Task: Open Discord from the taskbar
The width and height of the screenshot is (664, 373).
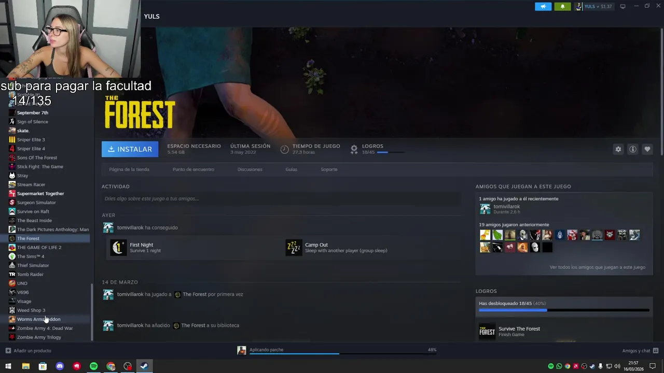Action: point(60,366)
